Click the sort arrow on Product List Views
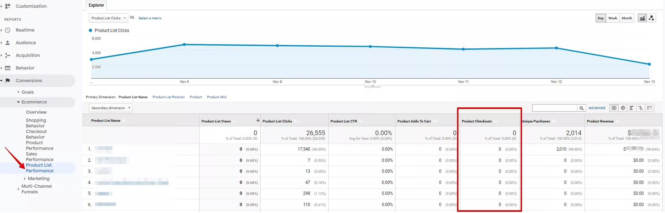The width and height of the screenshot is (665, 213). [x=258, y=120]
